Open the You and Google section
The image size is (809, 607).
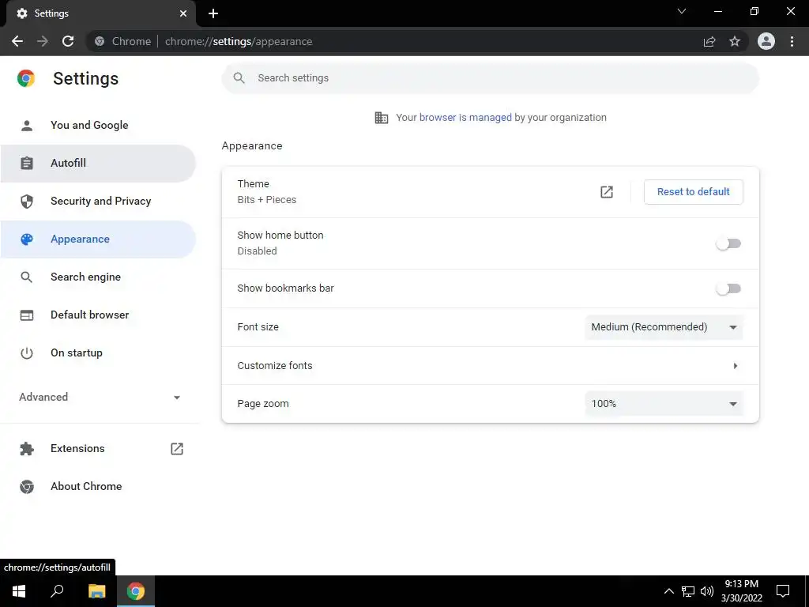[98, 126]
